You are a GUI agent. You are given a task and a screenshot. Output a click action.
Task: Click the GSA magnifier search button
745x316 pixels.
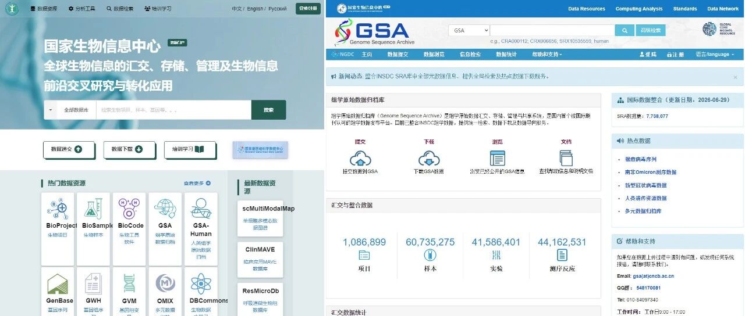624,30
